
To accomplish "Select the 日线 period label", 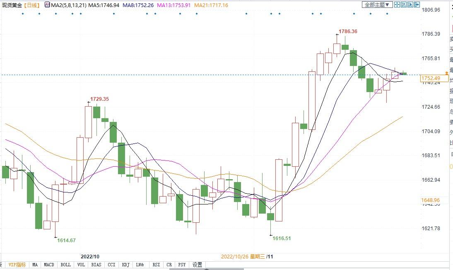I will click(x=32, y=5).
